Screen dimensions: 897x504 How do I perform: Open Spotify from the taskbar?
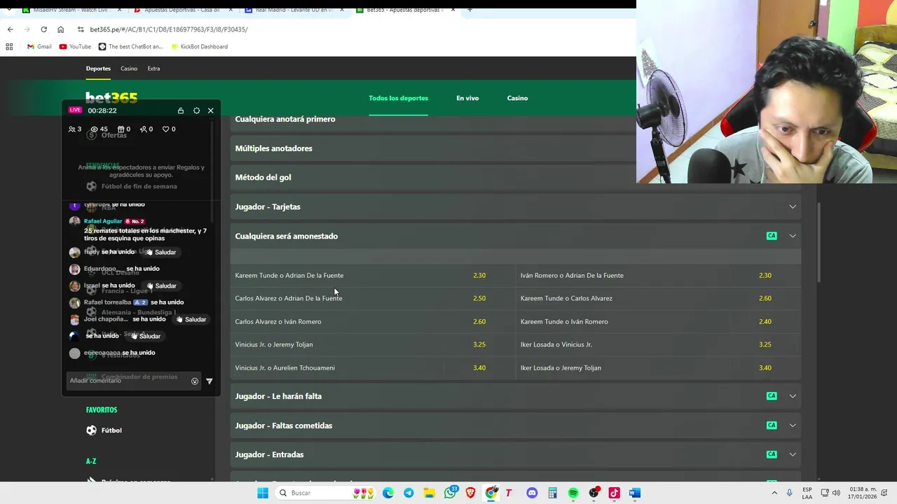(573, 493)
